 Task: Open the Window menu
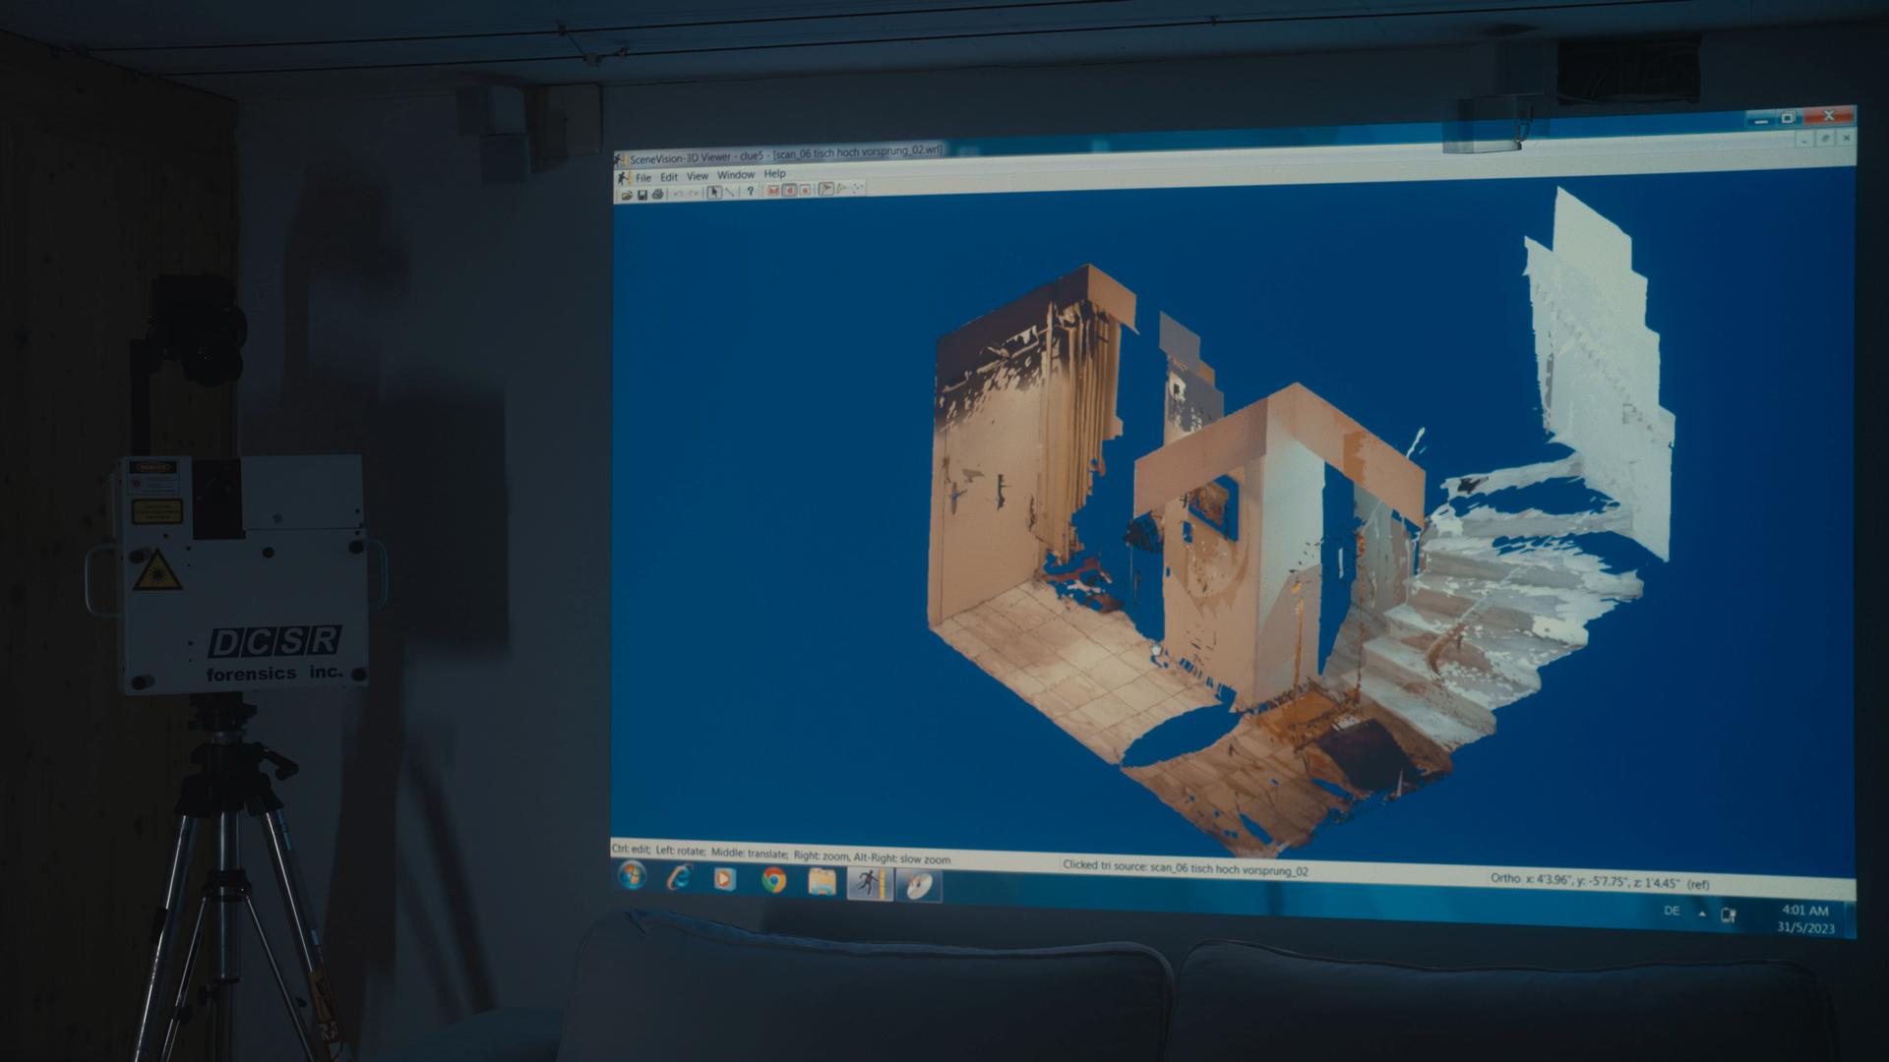click(x=736, y=175)
